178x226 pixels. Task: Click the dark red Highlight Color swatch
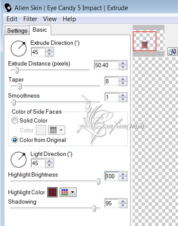[x=52, y=192]
